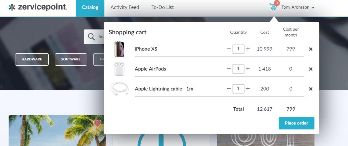348x146 pixels.
Task: Remove iPhone XS from cart
Action: [311, 49]
